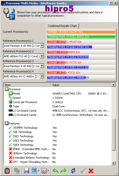Click the blue Floating-Point 48840 it/s bar
This screenshot has width=119, height=176.
click(x=66, y=77)
